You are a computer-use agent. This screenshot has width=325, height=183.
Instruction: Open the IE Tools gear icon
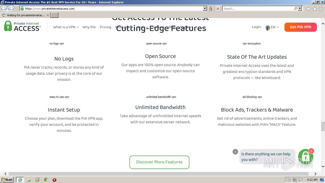coord(321,9)
